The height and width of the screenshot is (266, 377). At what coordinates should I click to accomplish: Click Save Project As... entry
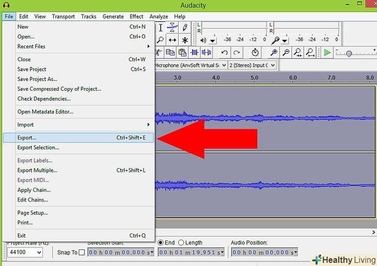coord(37,79)
